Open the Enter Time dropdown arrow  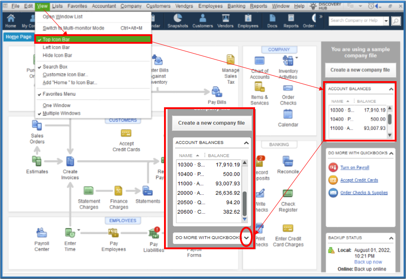(78, 230)
